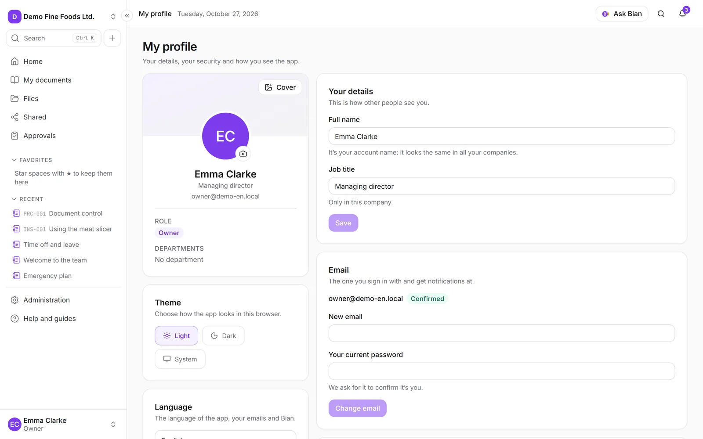Select the Light theme option
The image size is (703, 439).
[x=176, y=336]
